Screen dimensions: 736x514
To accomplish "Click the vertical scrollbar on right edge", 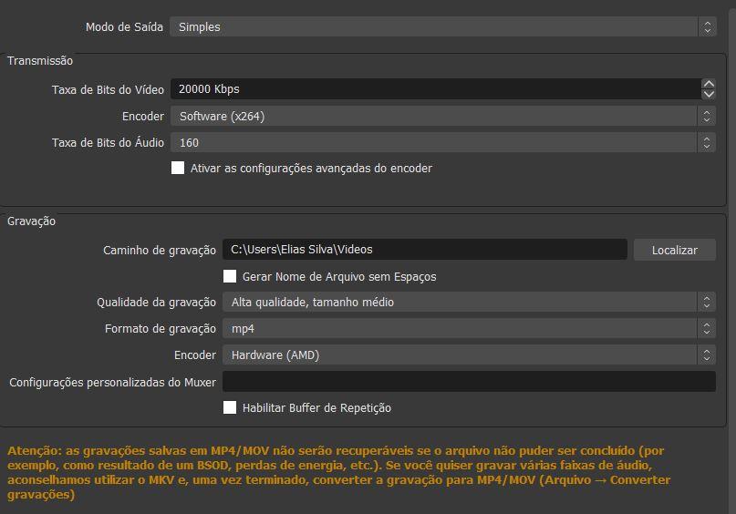I will pos(732,257).
